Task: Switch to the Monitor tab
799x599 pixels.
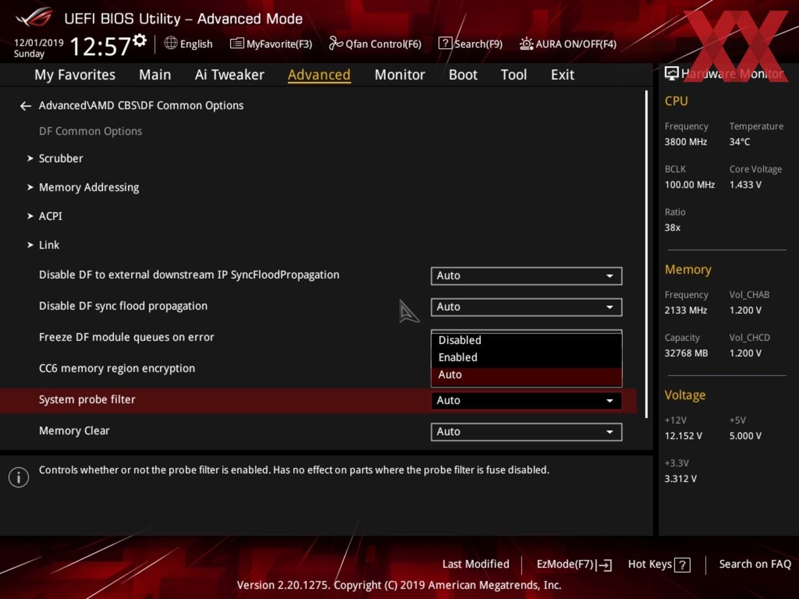Action: (399, 75)
